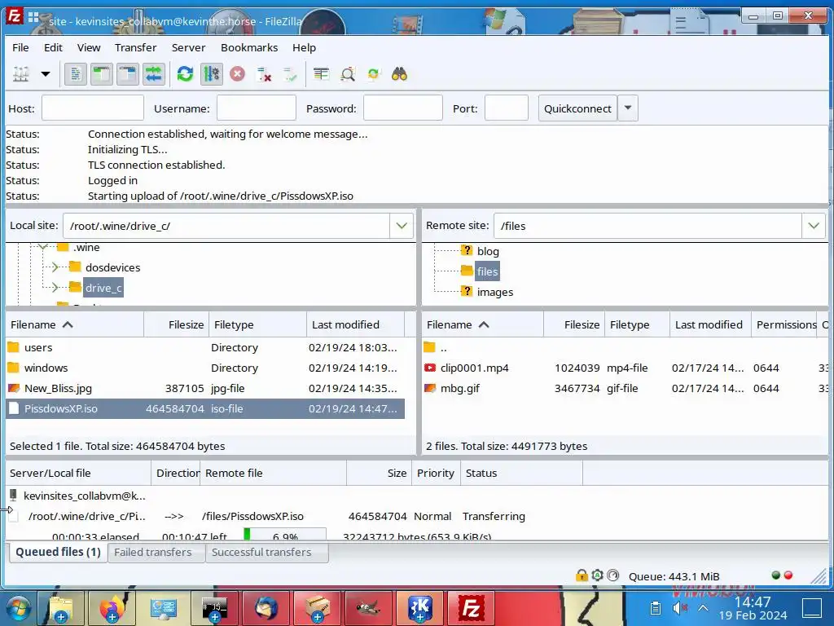
Task: Toggle processing of the transfer queue
Action: [x=211, y=74]
